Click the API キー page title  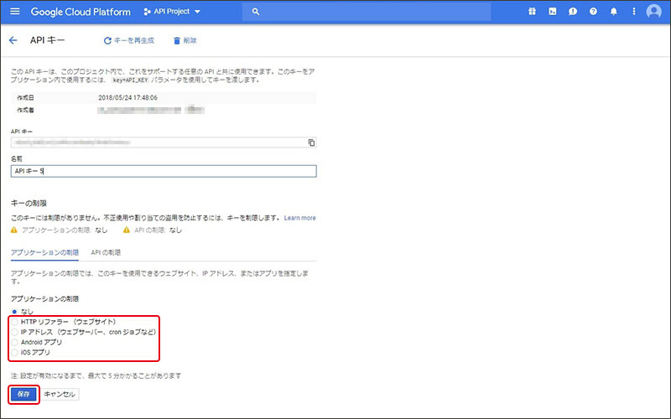[48, 40]
